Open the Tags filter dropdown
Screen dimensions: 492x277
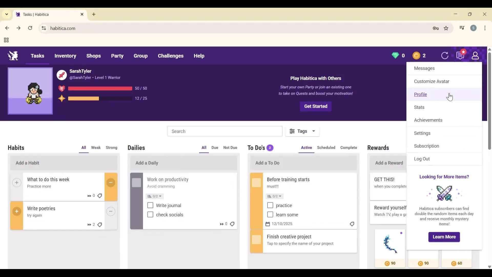tap(302, 131)
